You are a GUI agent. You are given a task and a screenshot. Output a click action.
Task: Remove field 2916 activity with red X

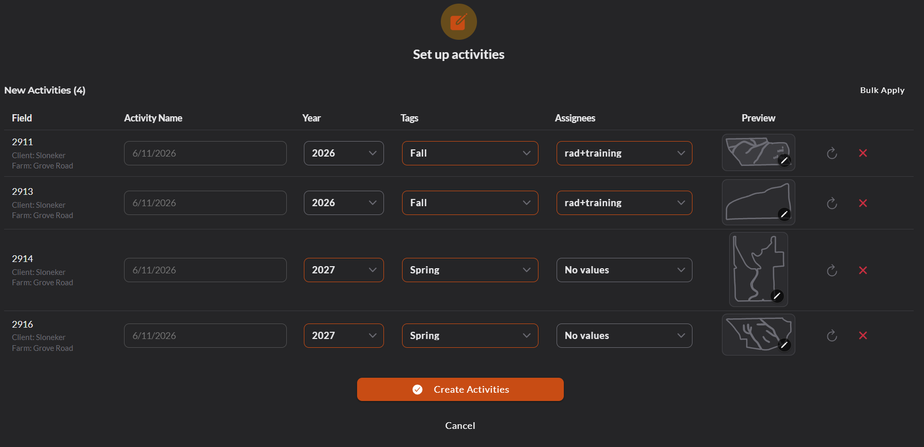coord(863,335)
